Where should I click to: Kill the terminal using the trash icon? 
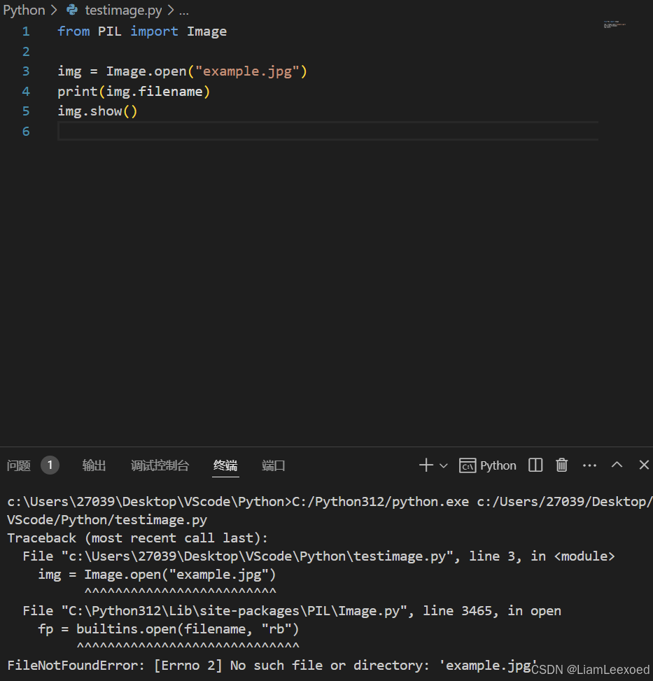(561, 465)
